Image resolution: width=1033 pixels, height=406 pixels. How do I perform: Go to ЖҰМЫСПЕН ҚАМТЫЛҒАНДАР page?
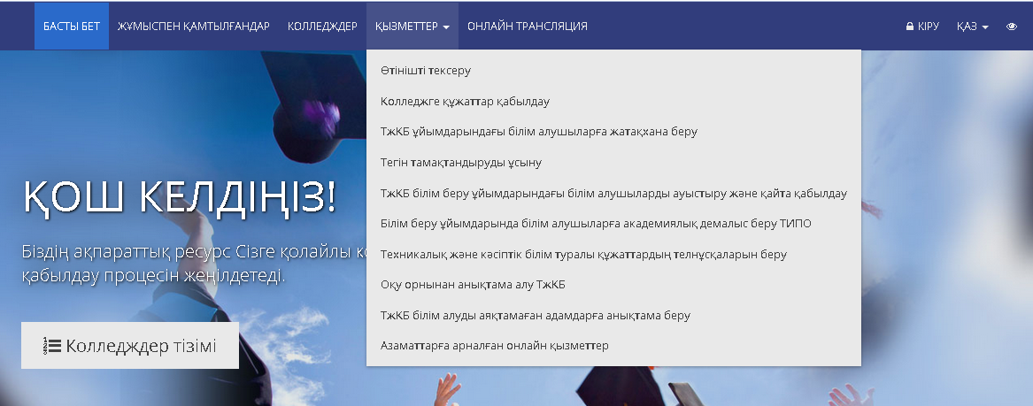[193, 27]
